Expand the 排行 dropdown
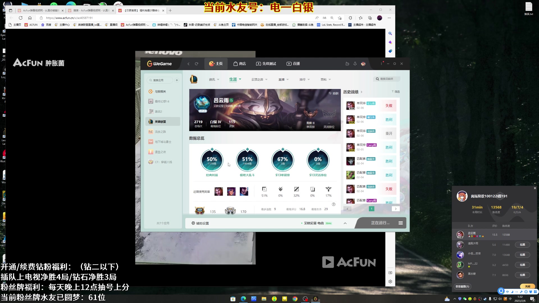This screenshot has width=539, height=303. point(305,79)
